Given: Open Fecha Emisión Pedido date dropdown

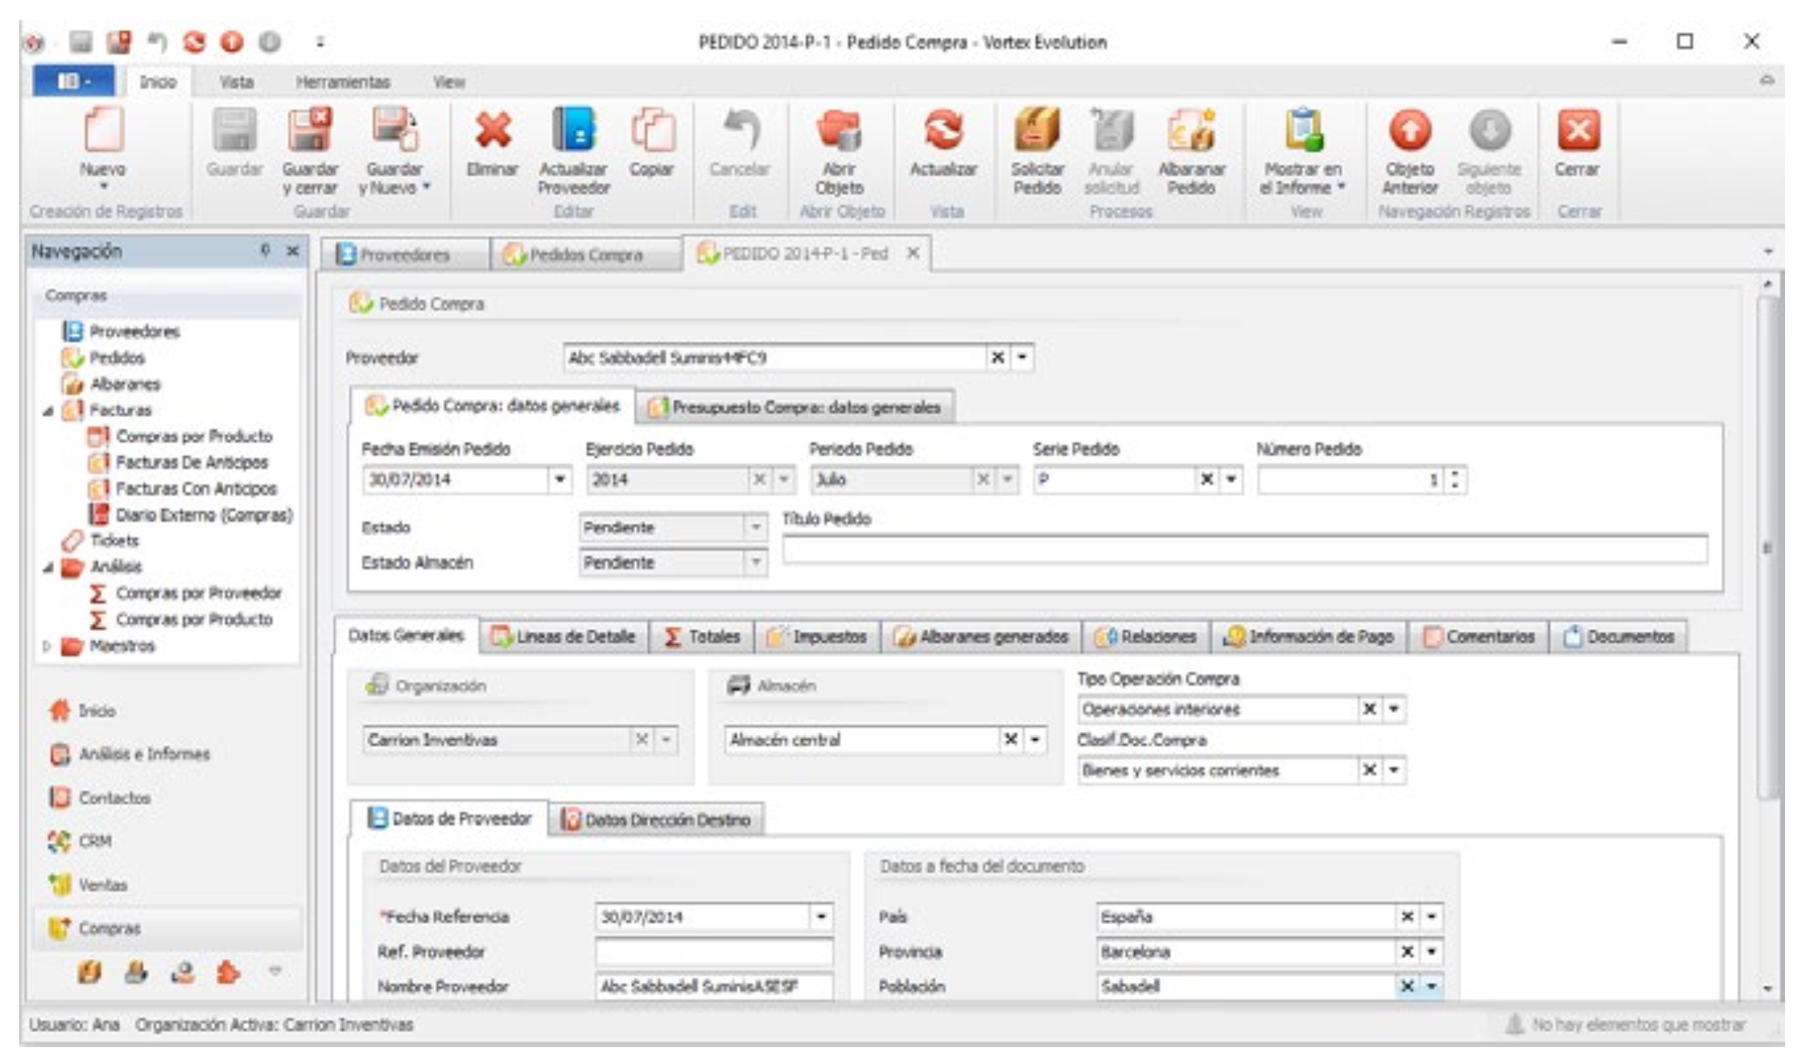Looking at the screenshot, I should point(560,479).
